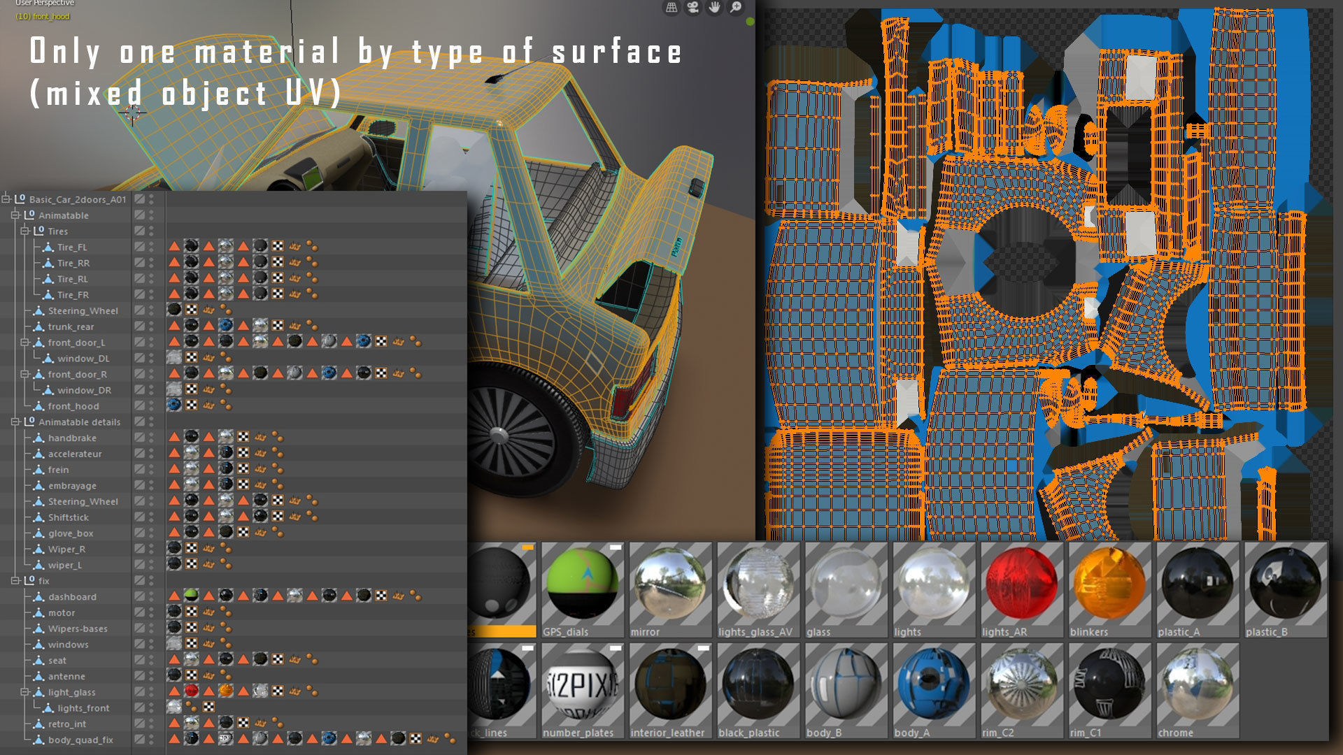Select the hand pan view icon
Image resolution: width=1343 pixels, height=755 pixels.
click(x=714, y=8)
